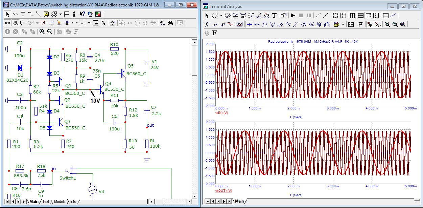Toggle the data points display
Image resolution: width=423 pixels, height=208 pixels.
318,15
